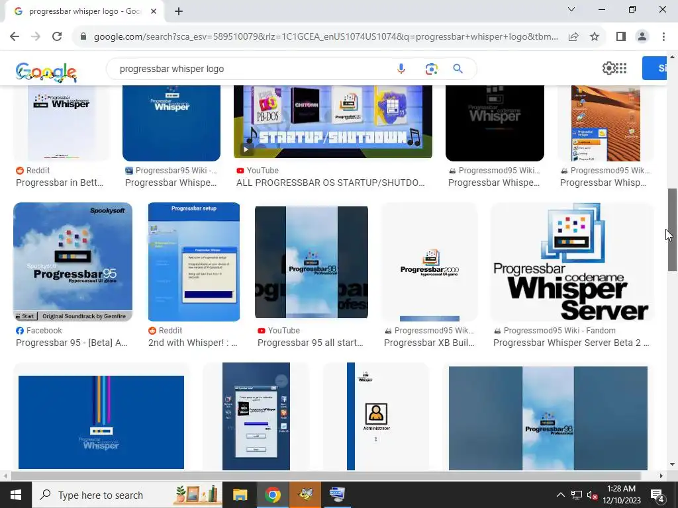Open Google quick settings gear

coord(608,68)
